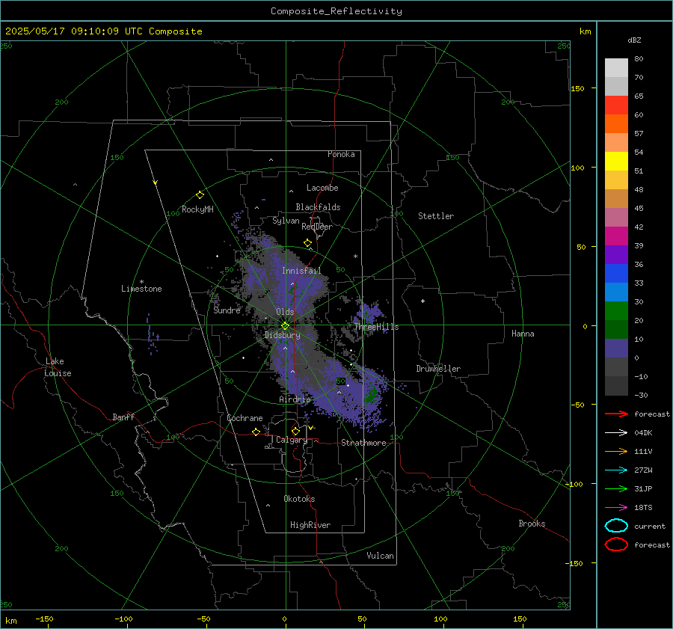
Task: Click the purple echo patch near ThreeHills
Action: pyautogui.click(x=368, y=313)
